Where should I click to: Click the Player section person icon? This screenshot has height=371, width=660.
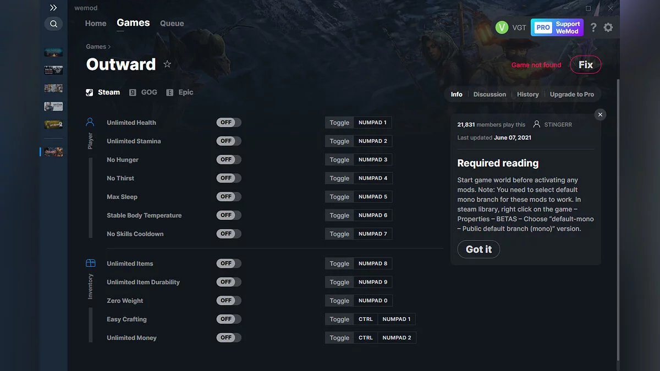[90, 122]
